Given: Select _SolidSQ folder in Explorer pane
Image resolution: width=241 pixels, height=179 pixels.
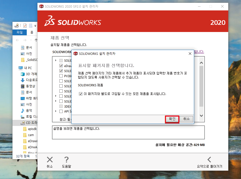Looking at the screenshot, I should point(29,60).
